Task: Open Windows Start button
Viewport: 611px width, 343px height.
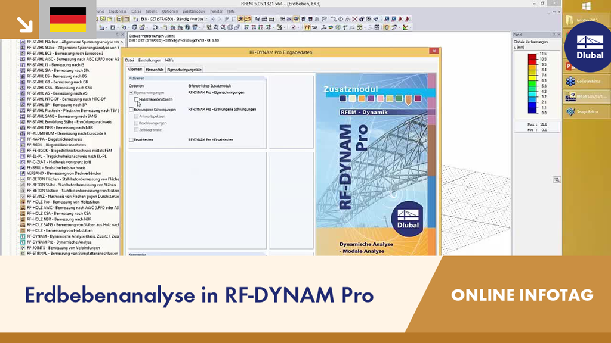Action: (x=586, y=6)
